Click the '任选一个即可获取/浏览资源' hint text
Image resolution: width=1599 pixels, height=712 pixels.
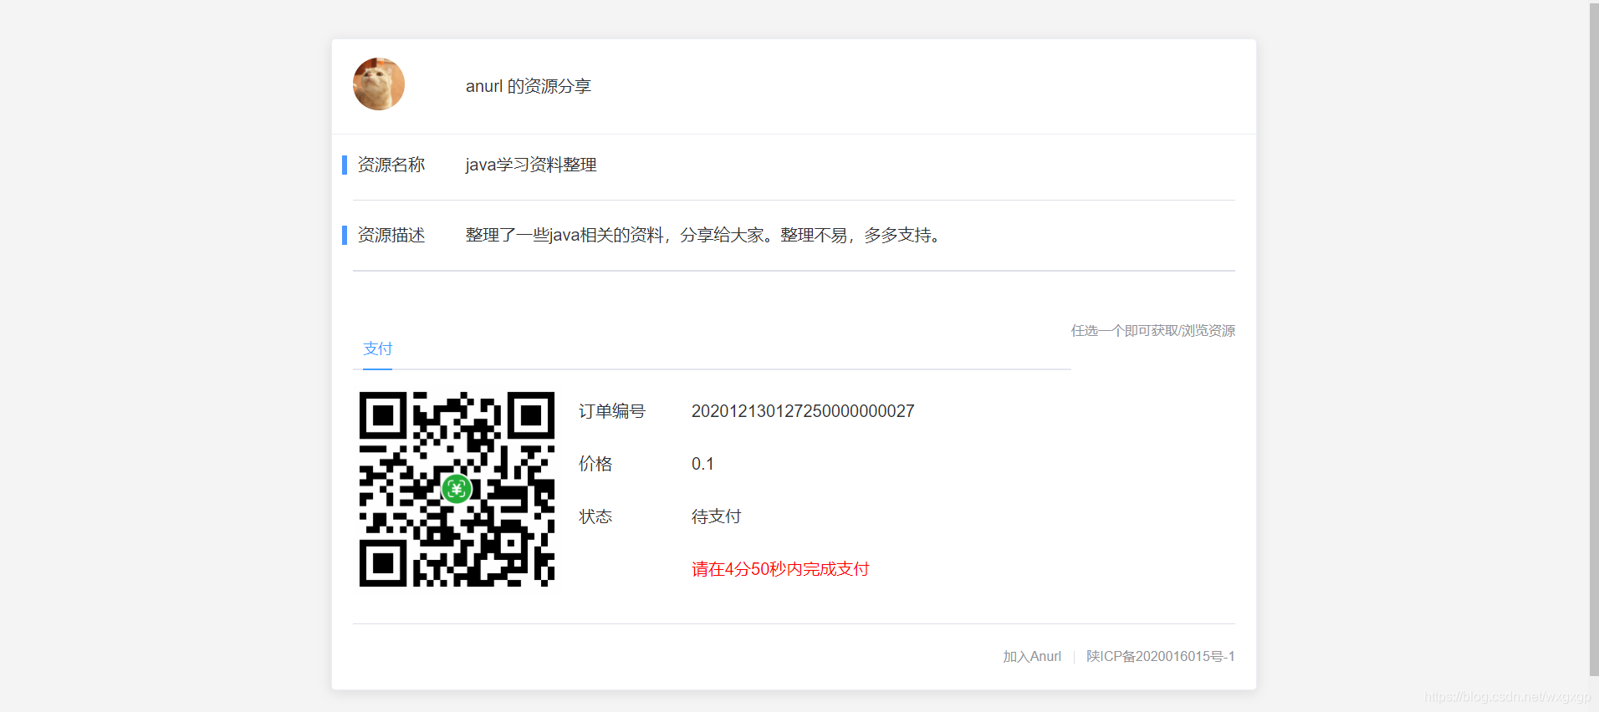tap(1153, 331)
